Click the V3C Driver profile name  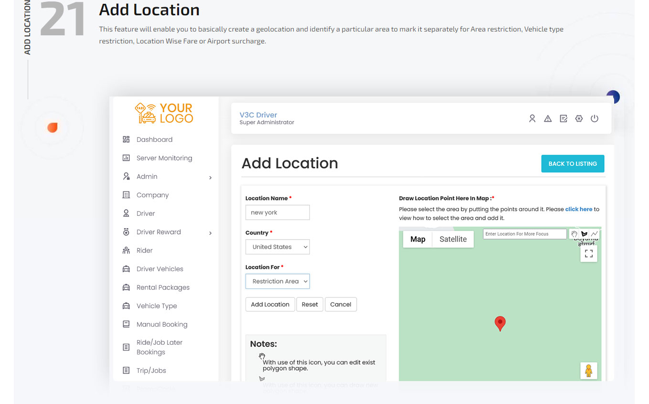[x=258, y=115]
